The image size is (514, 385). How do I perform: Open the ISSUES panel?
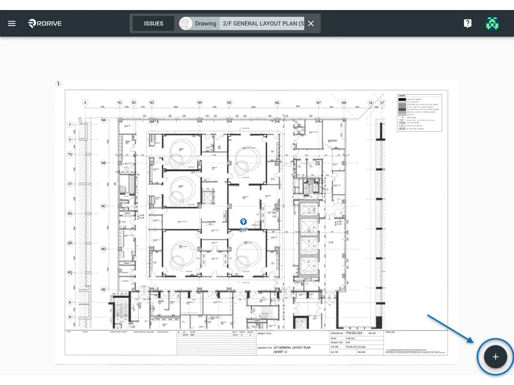[153, 23]
